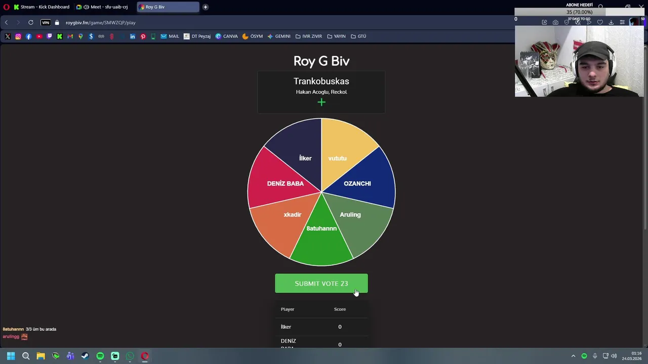Open the dollar sign bookmark
Image resolution: width=648 pixels, height=364 pixels.
point(91,36)
